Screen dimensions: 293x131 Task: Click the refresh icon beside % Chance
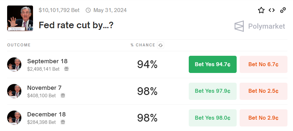click(x=160, y=45)
